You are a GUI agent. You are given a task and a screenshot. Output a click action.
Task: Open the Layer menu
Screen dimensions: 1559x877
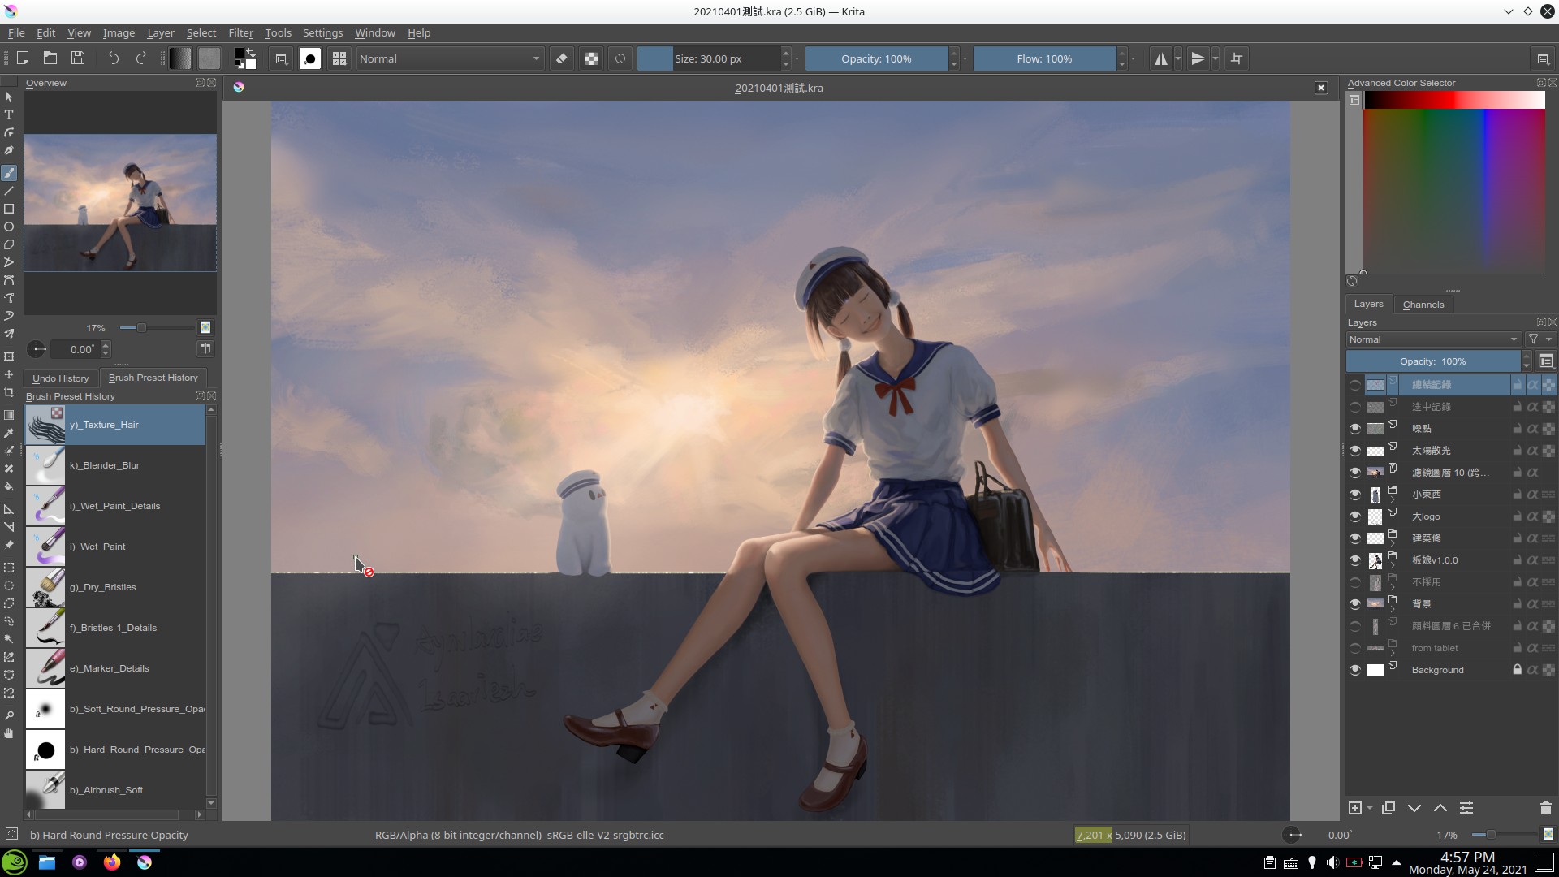160,32
